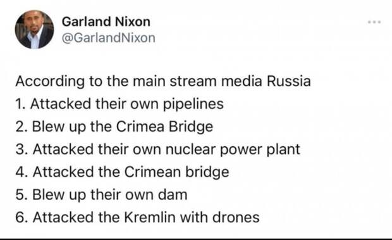This screenshot has width=392, height=240.
Task: Click the word 'drones' in the last line
Action: 236,217
